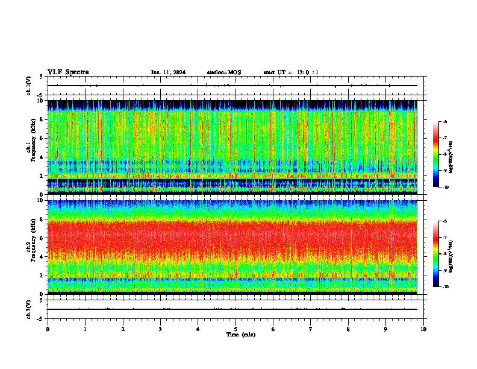
Task: Click the time axis tick label "6"
Action: (x=273, y=329)
